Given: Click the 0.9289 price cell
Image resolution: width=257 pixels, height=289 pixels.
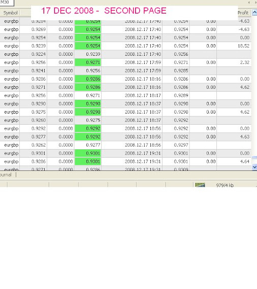Looking at the screenshot, I should [181, 95].
